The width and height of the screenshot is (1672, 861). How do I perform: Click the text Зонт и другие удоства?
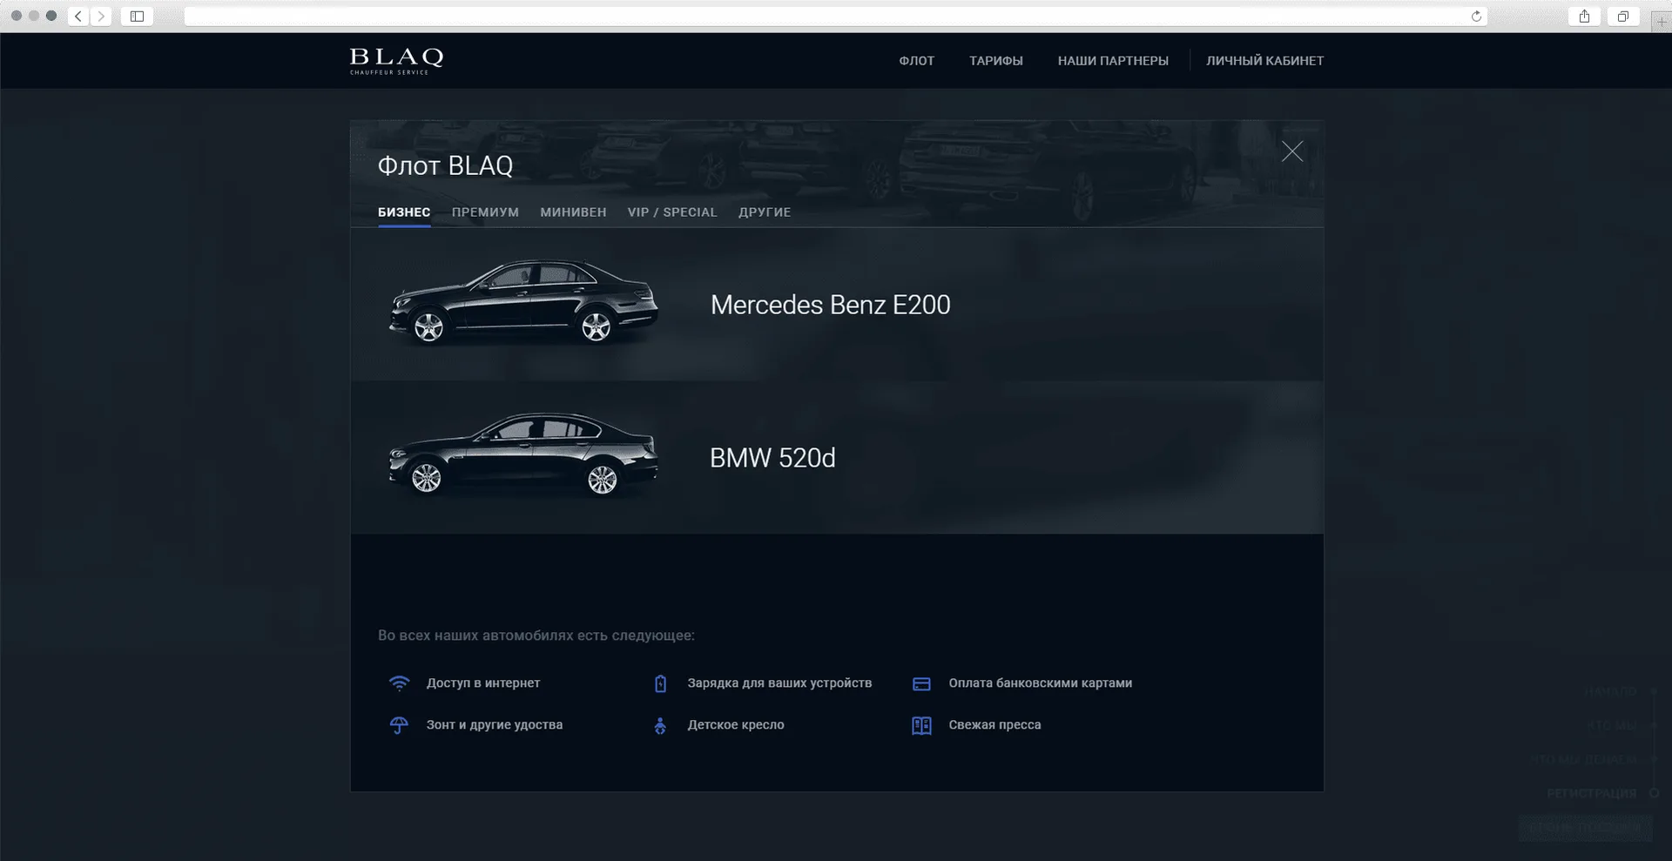tap(495, 725)
